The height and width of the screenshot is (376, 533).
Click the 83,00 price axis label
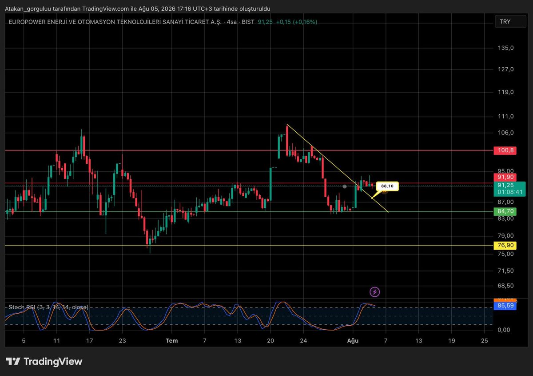click(x=506, y=218)
